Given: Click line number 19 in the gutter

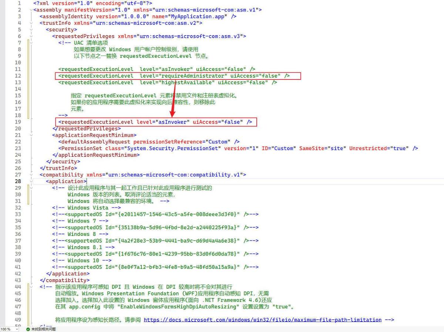Looking at the screenshot, I should tap(18, 122).
